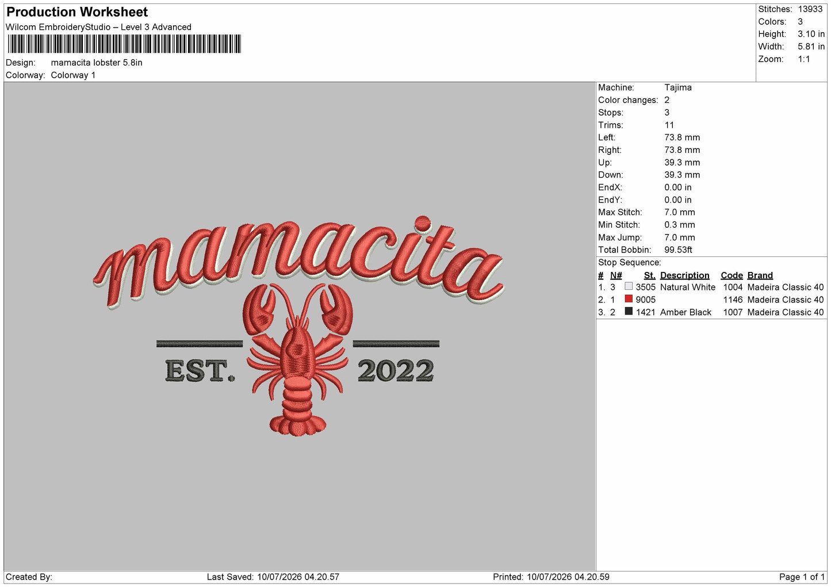Click the barcode under the title

pyautogui.click(x=124, y=44)
